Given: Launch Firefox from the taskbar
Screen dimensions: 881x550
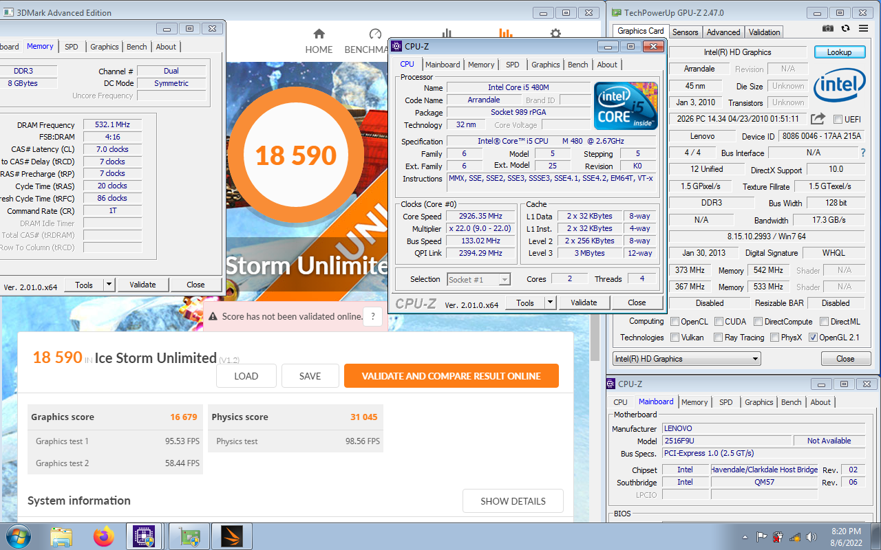Looking at the screenshot, I should [104, 536].
